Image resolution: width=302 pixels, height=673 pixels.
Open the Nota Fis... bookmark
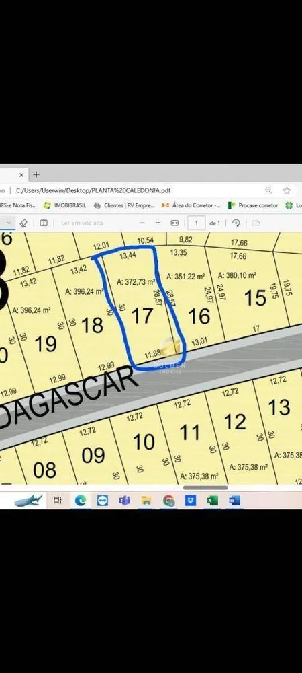click(x=18, y=205)
